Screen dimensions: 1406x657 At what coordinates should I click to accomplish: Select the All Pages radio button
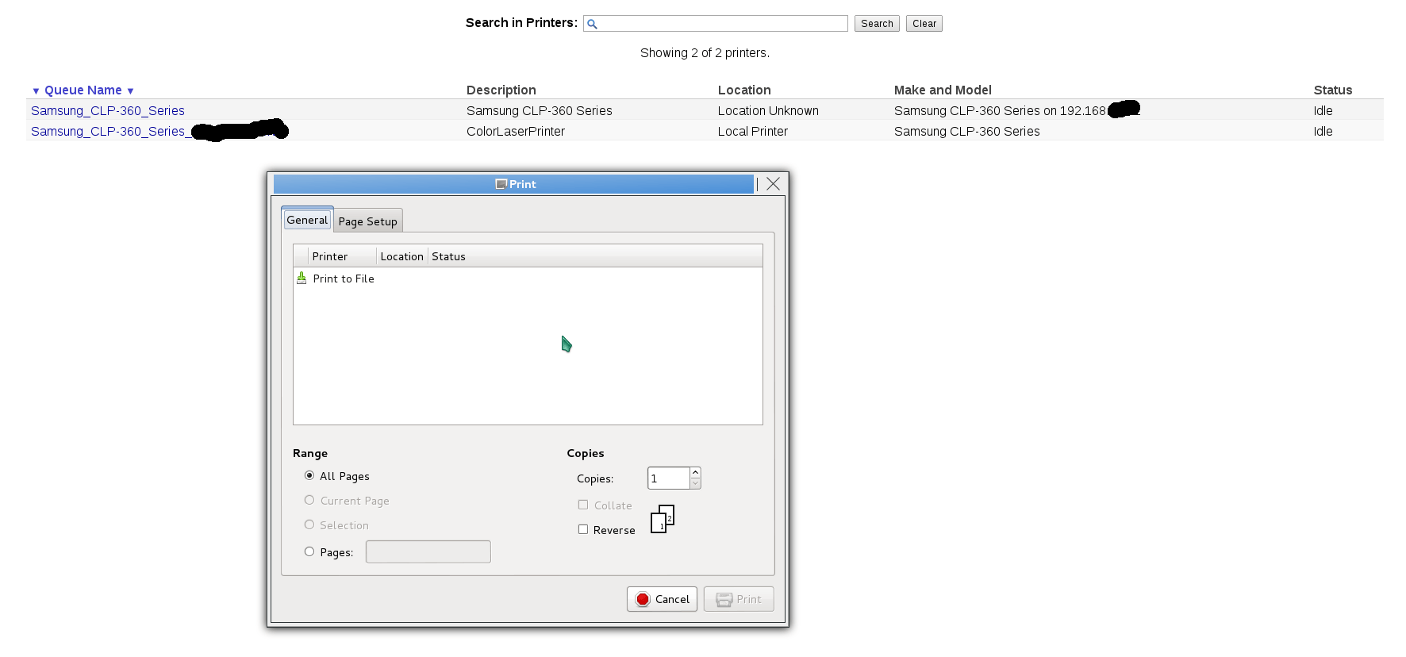click(x=309, y=475)
